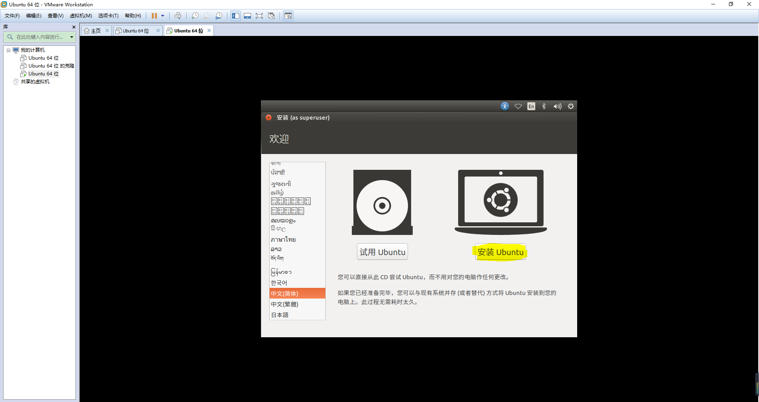Enter full screen mode icon
The image size is (759, 402).
click(x=259, y=16)
